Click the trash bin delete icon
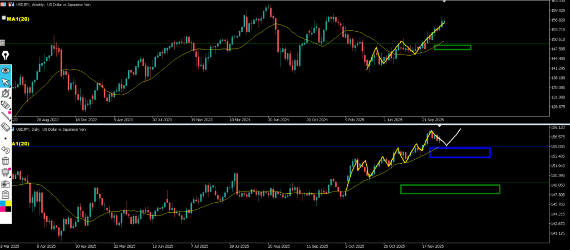Image resolution: width=570 pixels, height=250 pixels. [x=6, y=161]
